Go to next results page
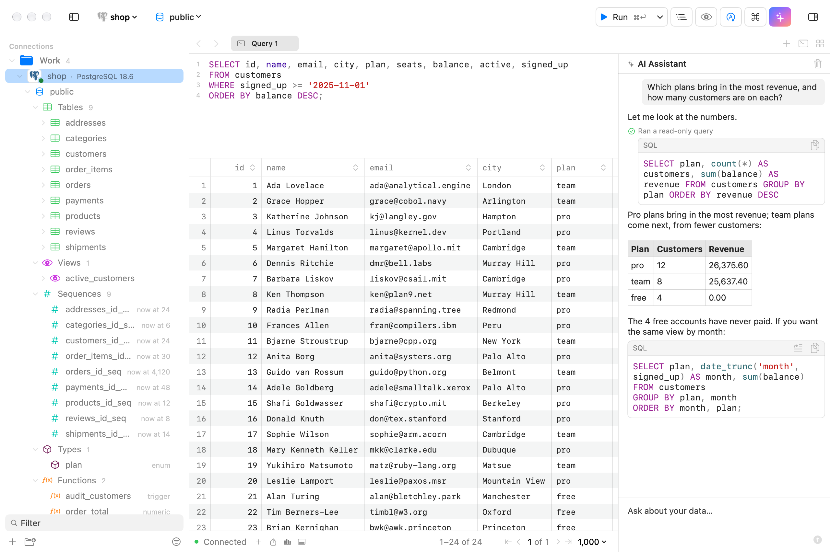The height and width of the screenshot is (552, 830). [558, 542]
